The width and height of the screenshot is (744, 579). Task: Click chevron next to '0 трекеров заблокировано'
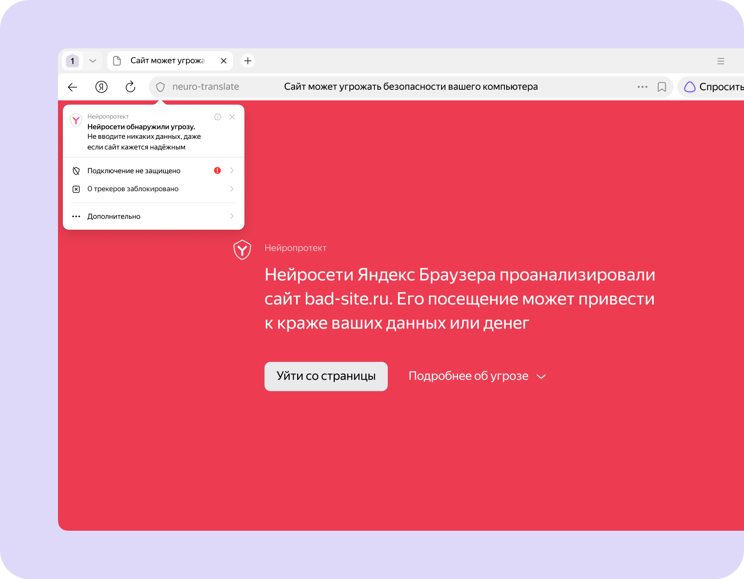click(232, 189)
